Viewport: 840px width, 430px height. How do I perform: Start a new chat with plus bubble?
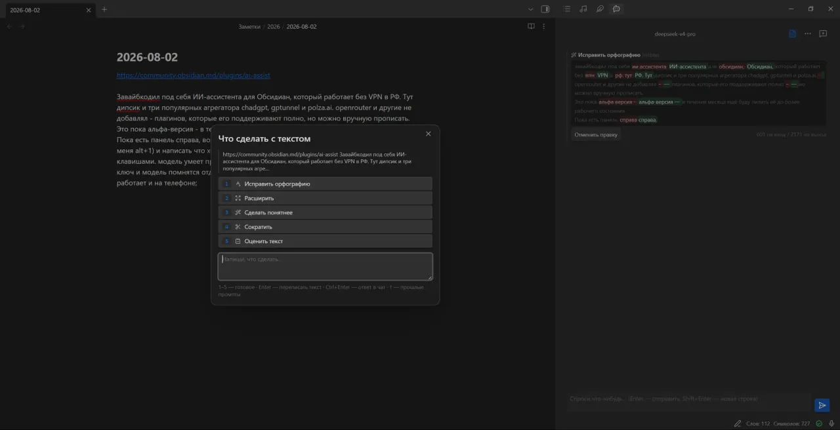pyautogui.click(x=823, y=33)
